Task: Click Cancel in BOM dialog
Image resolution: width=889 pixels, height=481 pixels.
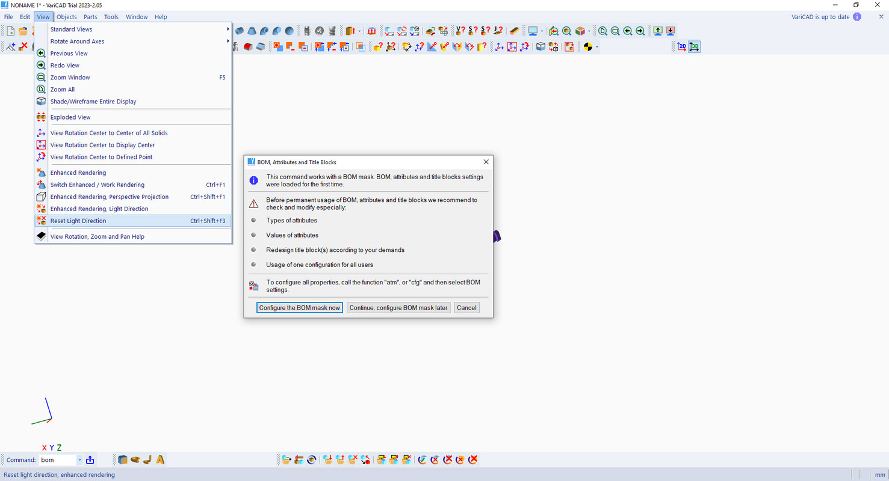Action: 466,307
